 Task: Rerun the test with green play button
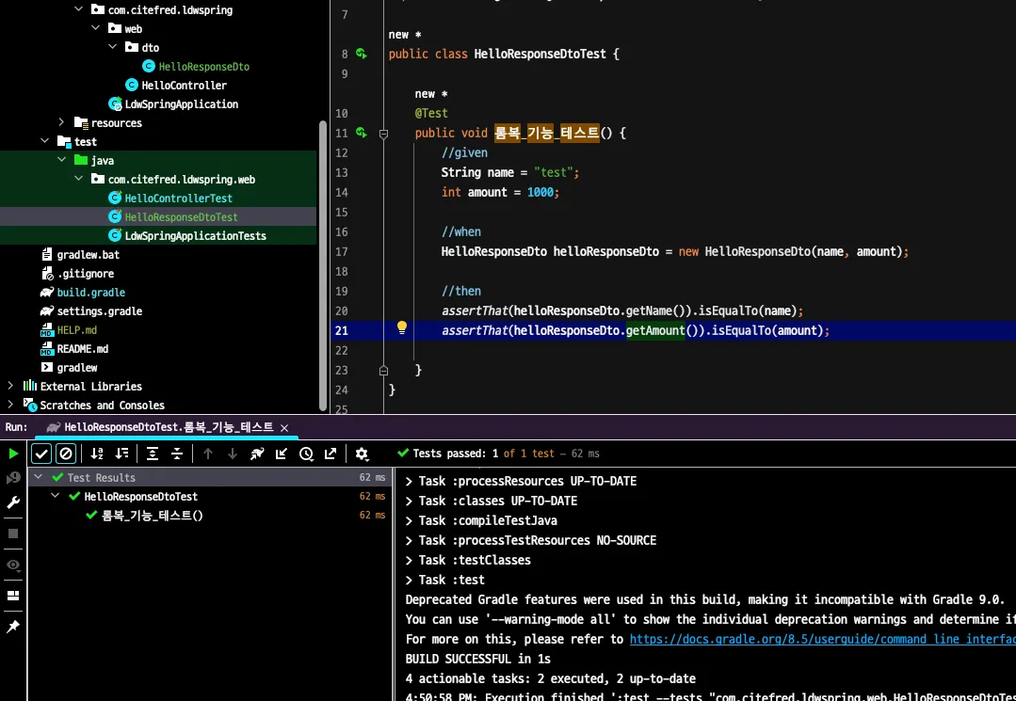[x=13, y=454]
